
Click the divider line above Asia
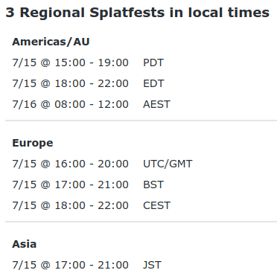[x=141, y=222]
